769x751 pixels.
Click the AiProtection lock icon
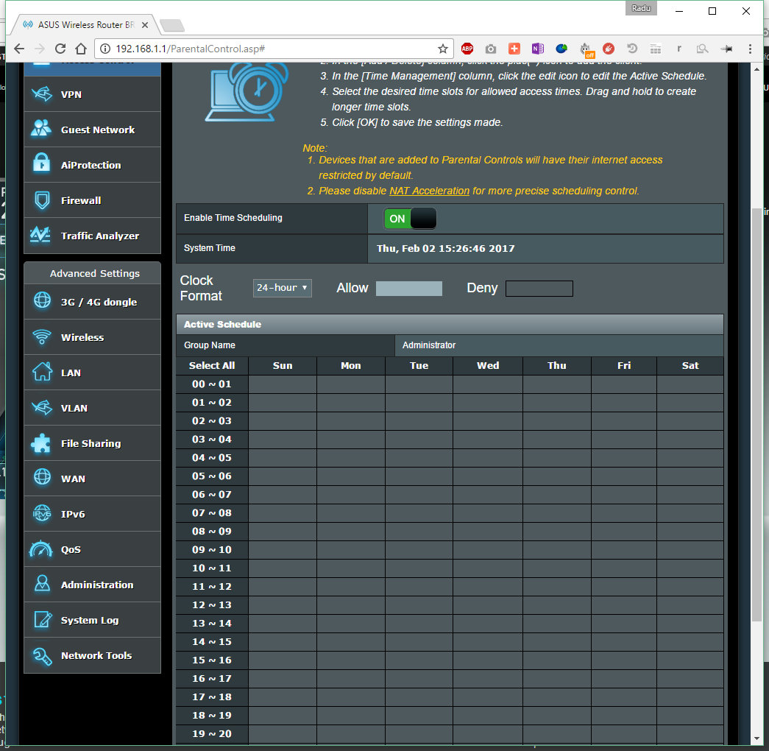pos(41,165)
